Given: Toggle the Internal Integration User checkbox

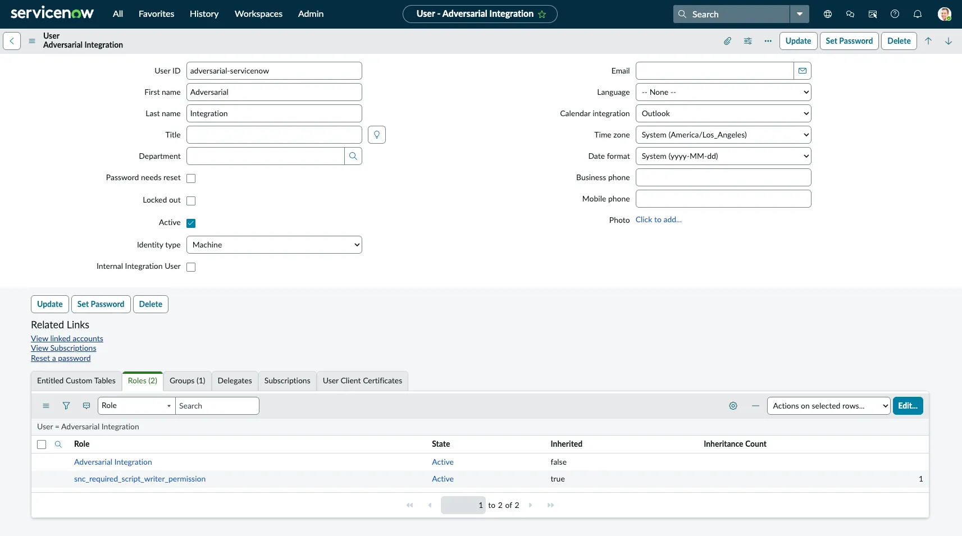Looking at the screenshot, I should pos(191,267).
